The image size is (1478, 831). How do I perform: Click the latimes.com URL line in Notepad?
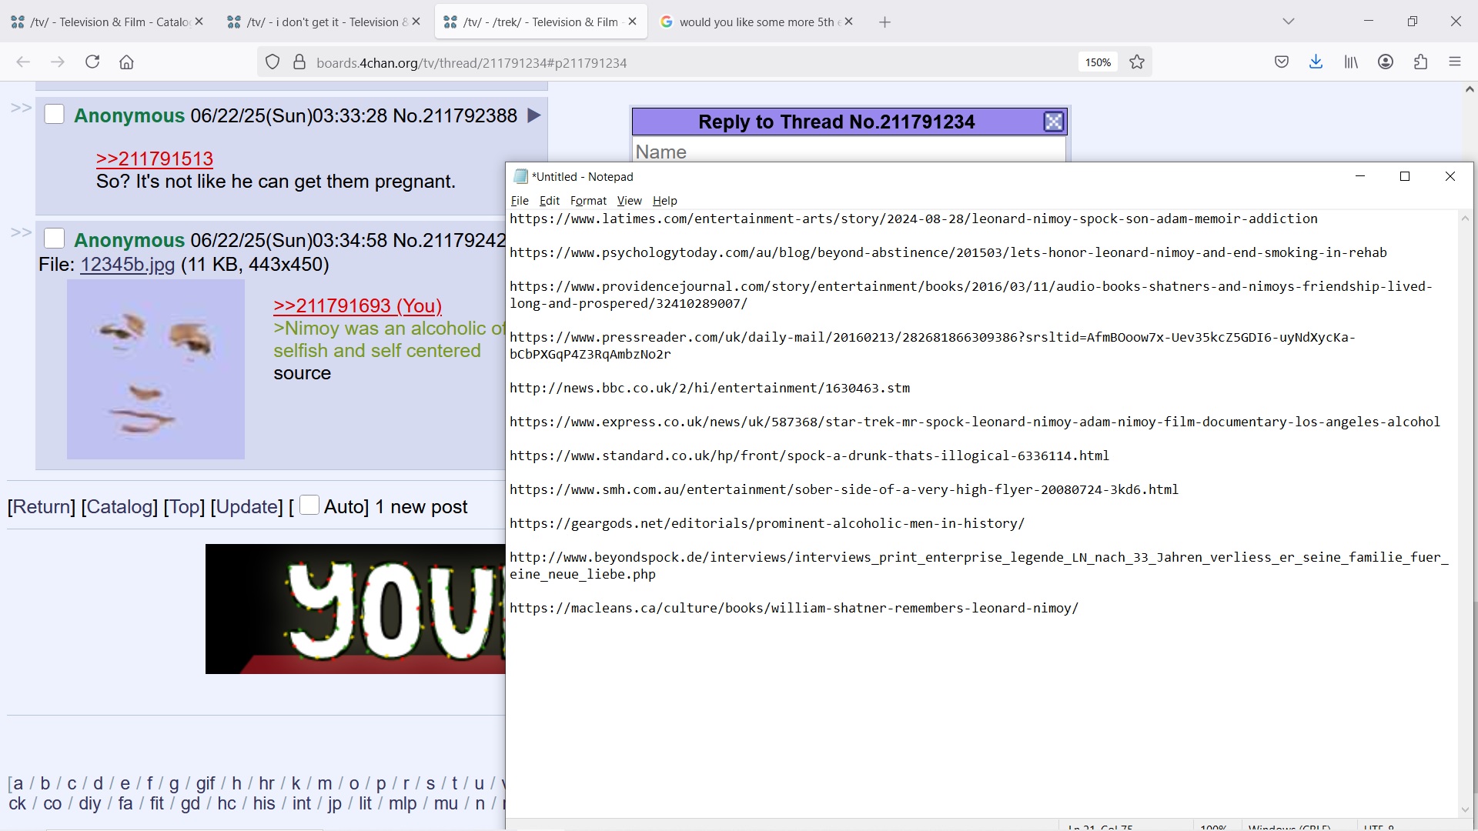[x=914, y=219]
